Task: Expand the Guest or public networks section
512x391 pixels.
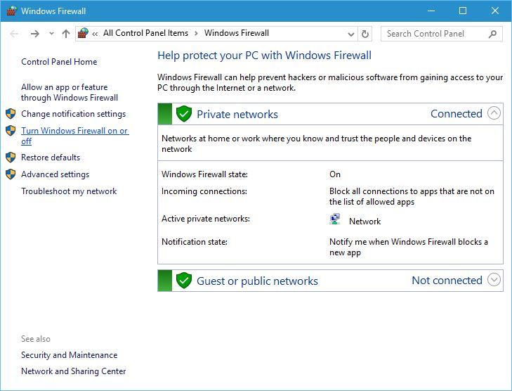Action: coord(494,279)
